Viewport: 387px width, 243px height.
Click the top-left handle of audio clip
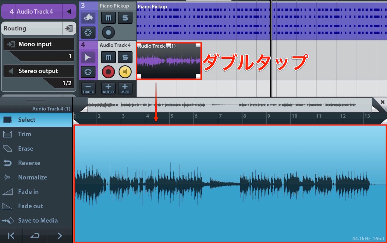[x=139, y=45]
